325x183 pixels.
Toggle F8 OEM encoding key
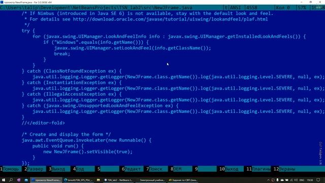click(x=181, y=169)
